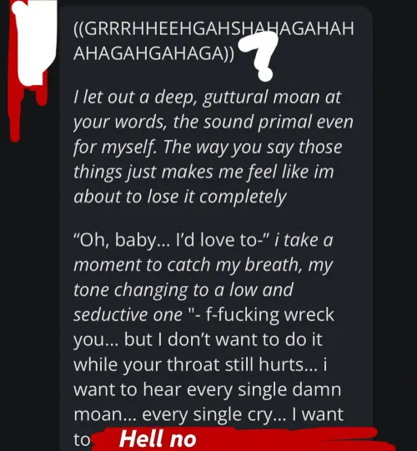Click the line "for myself. The way you say those"
Screen dimensions: 417x451
(208, 148)
